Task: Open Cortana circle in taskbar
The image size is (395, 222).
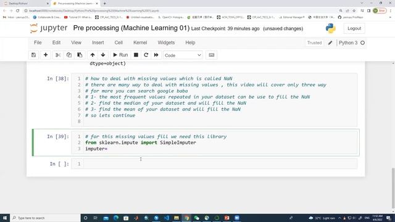Action: (85, 218)
